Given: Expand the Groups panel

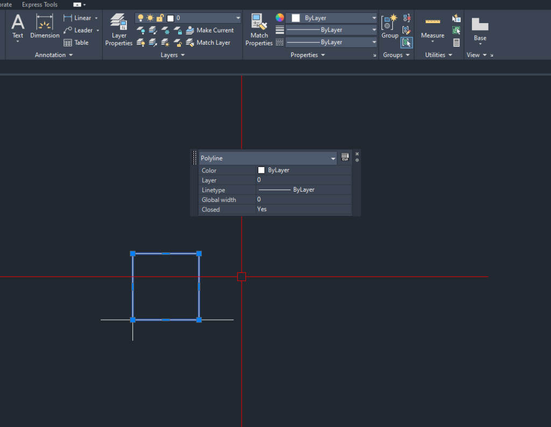Looking at the screenshot, I should pyautogui.click(x=397, y=55).
